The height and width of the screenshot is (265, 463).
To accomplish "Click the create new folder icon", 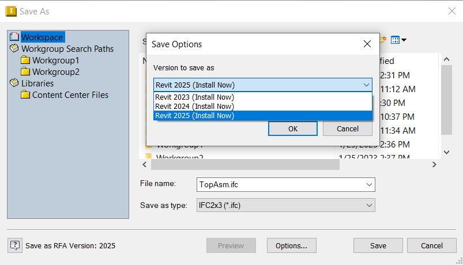I will 383,40.
